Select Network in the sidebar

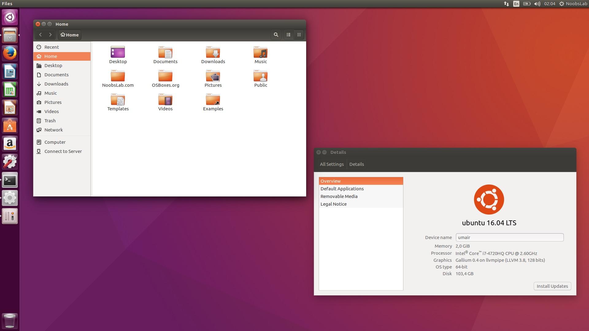click(x=53, y=130)
